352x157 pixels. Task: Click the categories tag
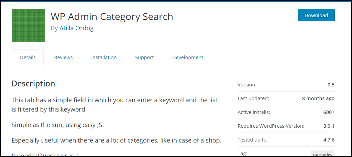[322, 154]
